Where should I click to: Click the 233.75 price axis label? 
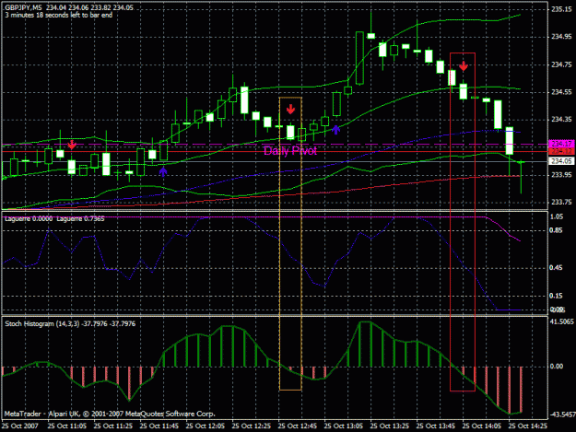[x=561, y=203]
